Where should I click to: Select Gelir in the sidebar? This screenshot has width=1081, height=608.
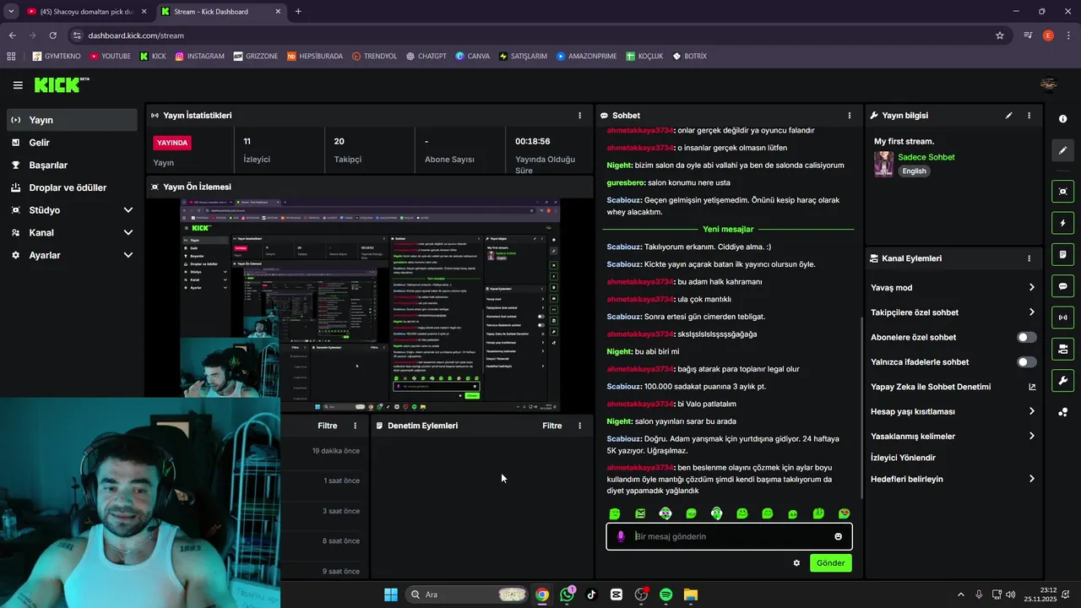tap(73, 143)
